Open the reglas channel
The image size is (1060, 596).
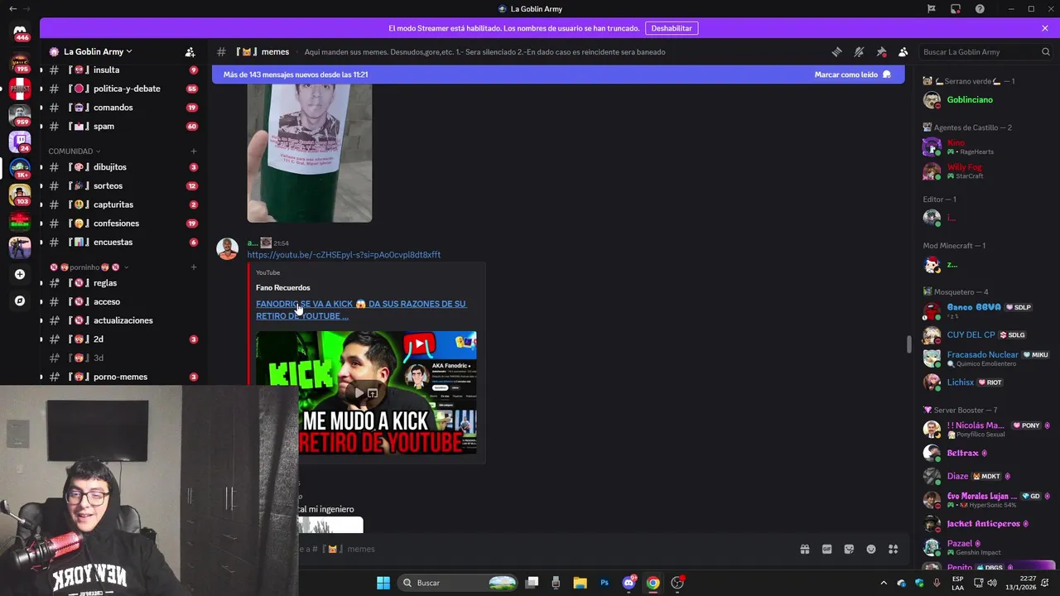pos(123,283)
